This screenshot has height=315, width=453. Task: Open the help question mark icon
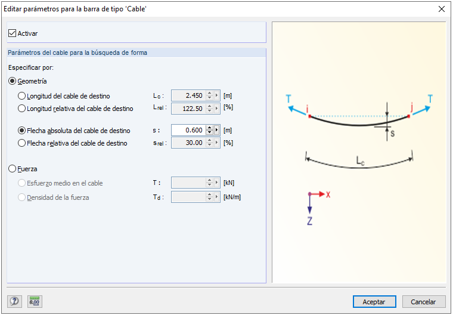click(14, 301)
